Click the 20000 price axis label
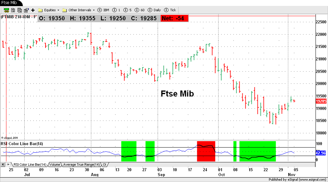The height and width of the screenshot is (182, 328). click(x=321, y=84)
